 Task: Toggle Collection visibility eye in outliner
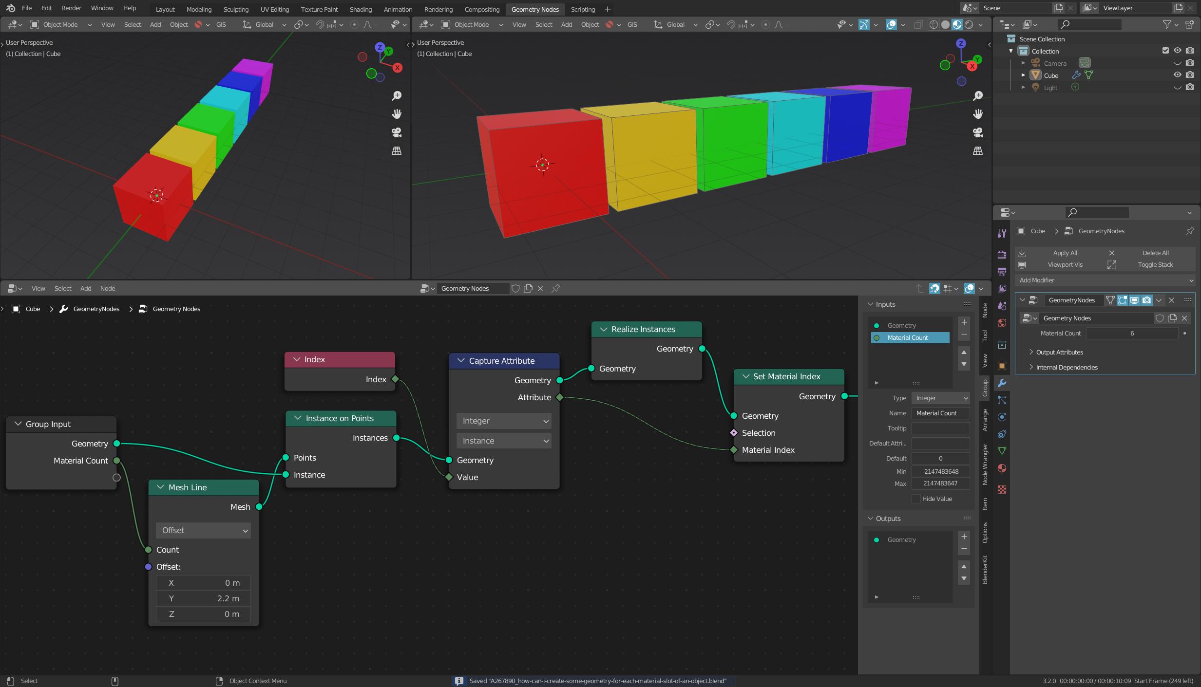[1177, 51]
